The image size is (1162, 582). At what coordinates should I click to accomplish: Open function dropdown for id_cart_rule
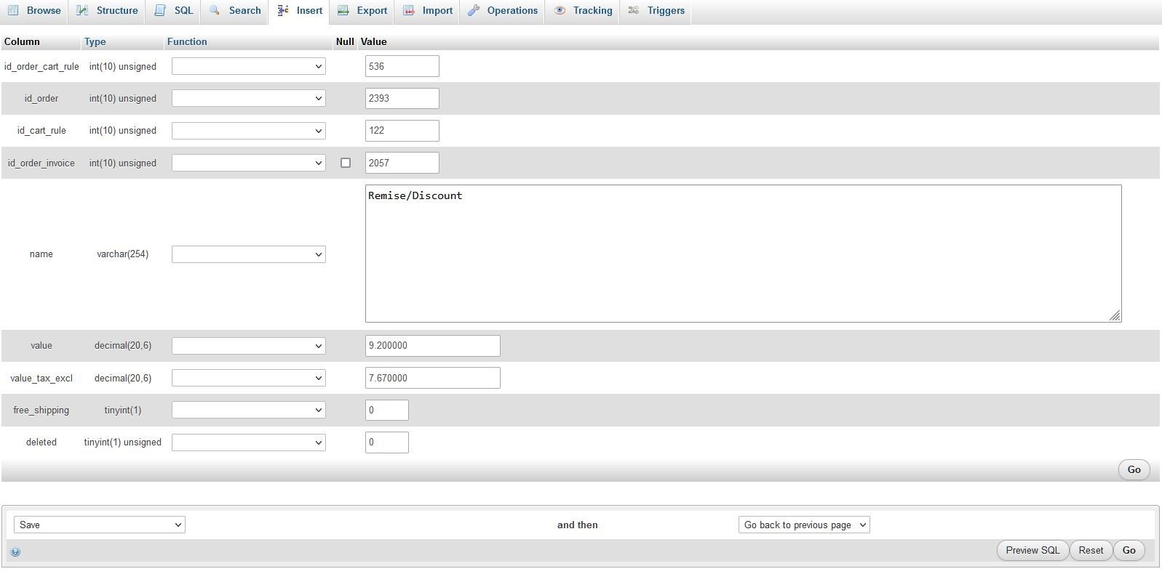pyautogui.click(x=248, y=131)
